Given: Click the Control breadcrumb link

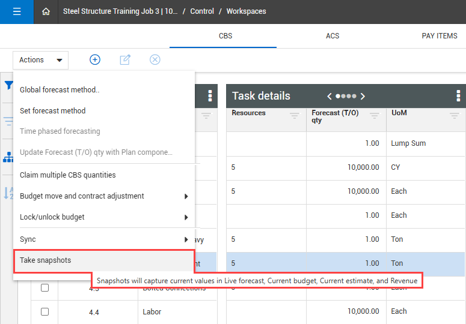Looking at the screenshot, I should pos(202,11).
